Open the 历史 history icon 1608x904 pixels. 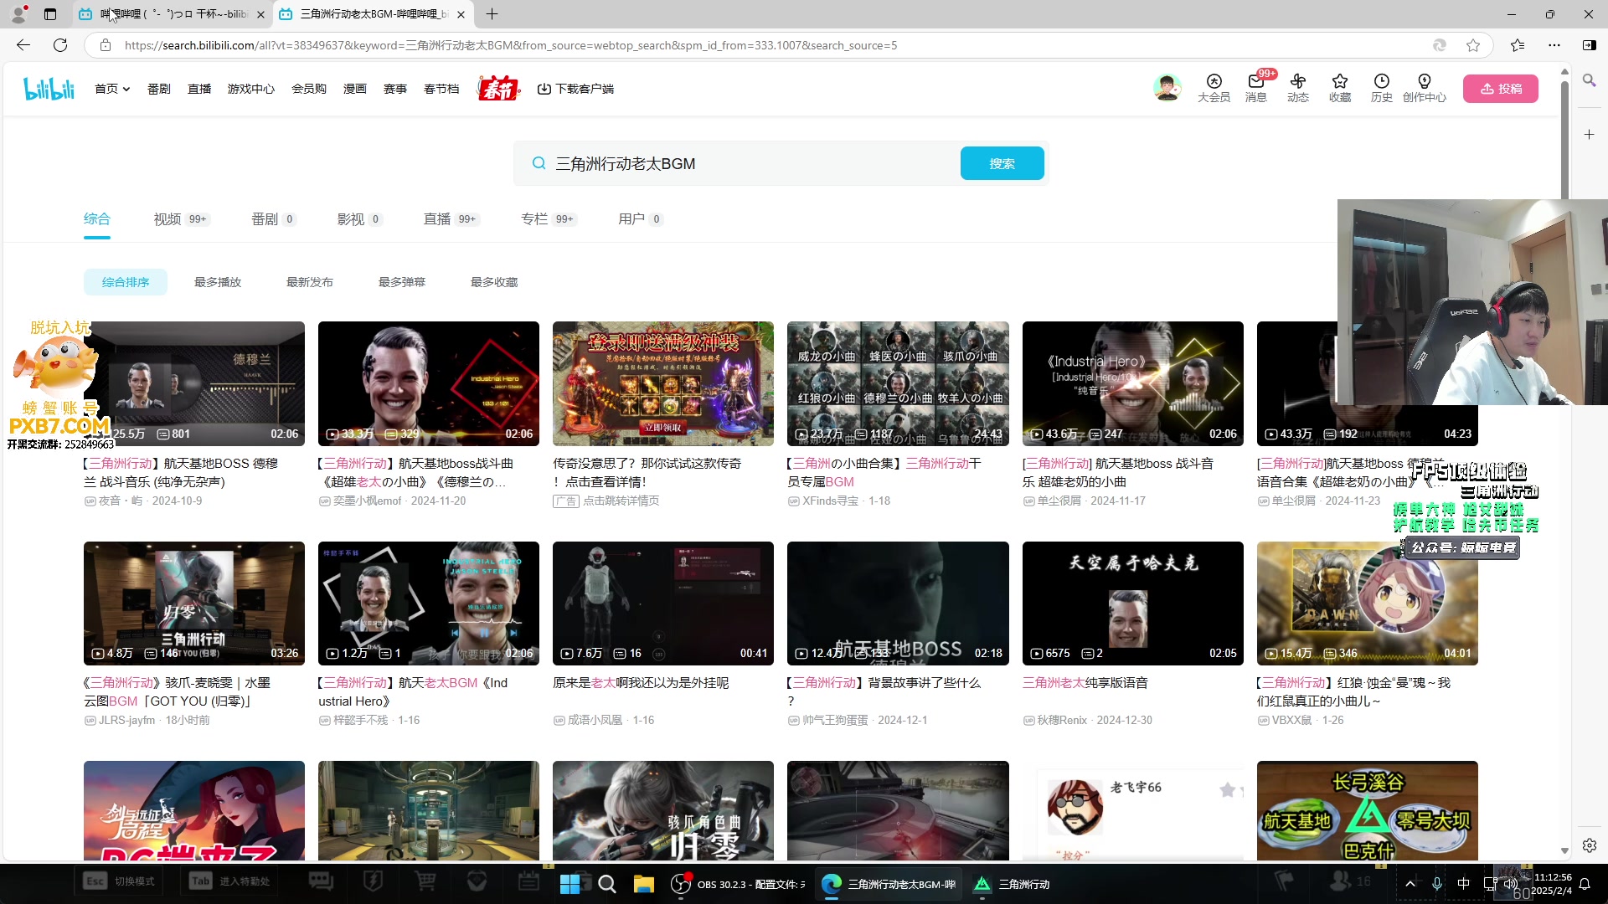point(1381,88)
